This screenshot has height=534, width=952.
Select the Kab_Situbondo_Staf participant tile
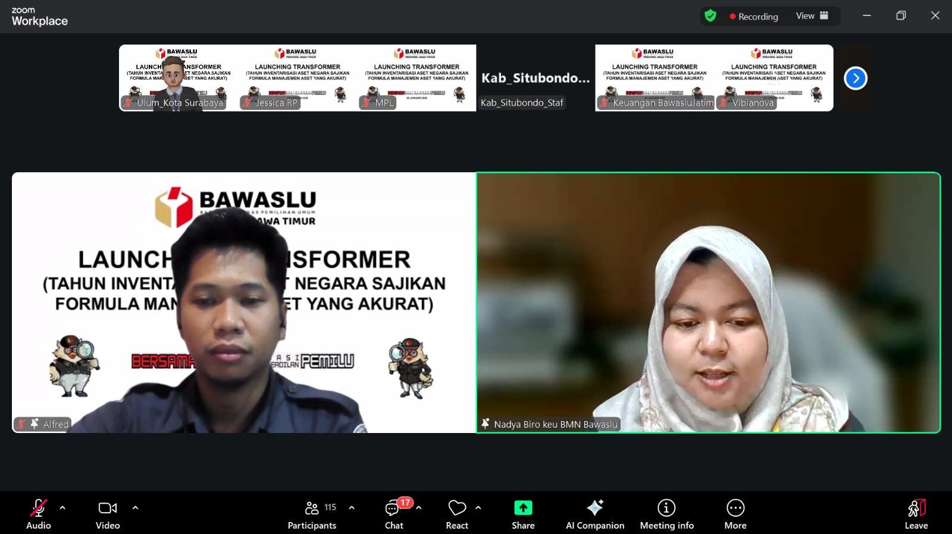click(535, 78)
